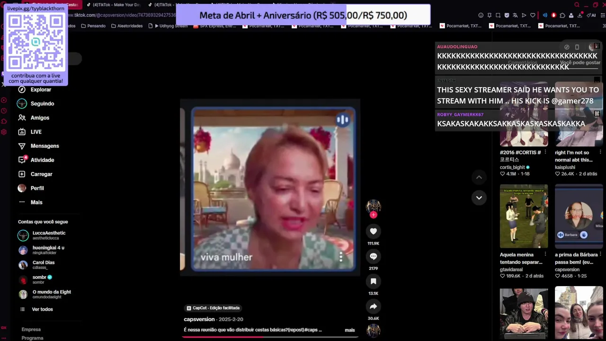This screenshot has width=606, height=341.
Task: Click the audio bars icon on video
Action: click(x=343, y=120)
